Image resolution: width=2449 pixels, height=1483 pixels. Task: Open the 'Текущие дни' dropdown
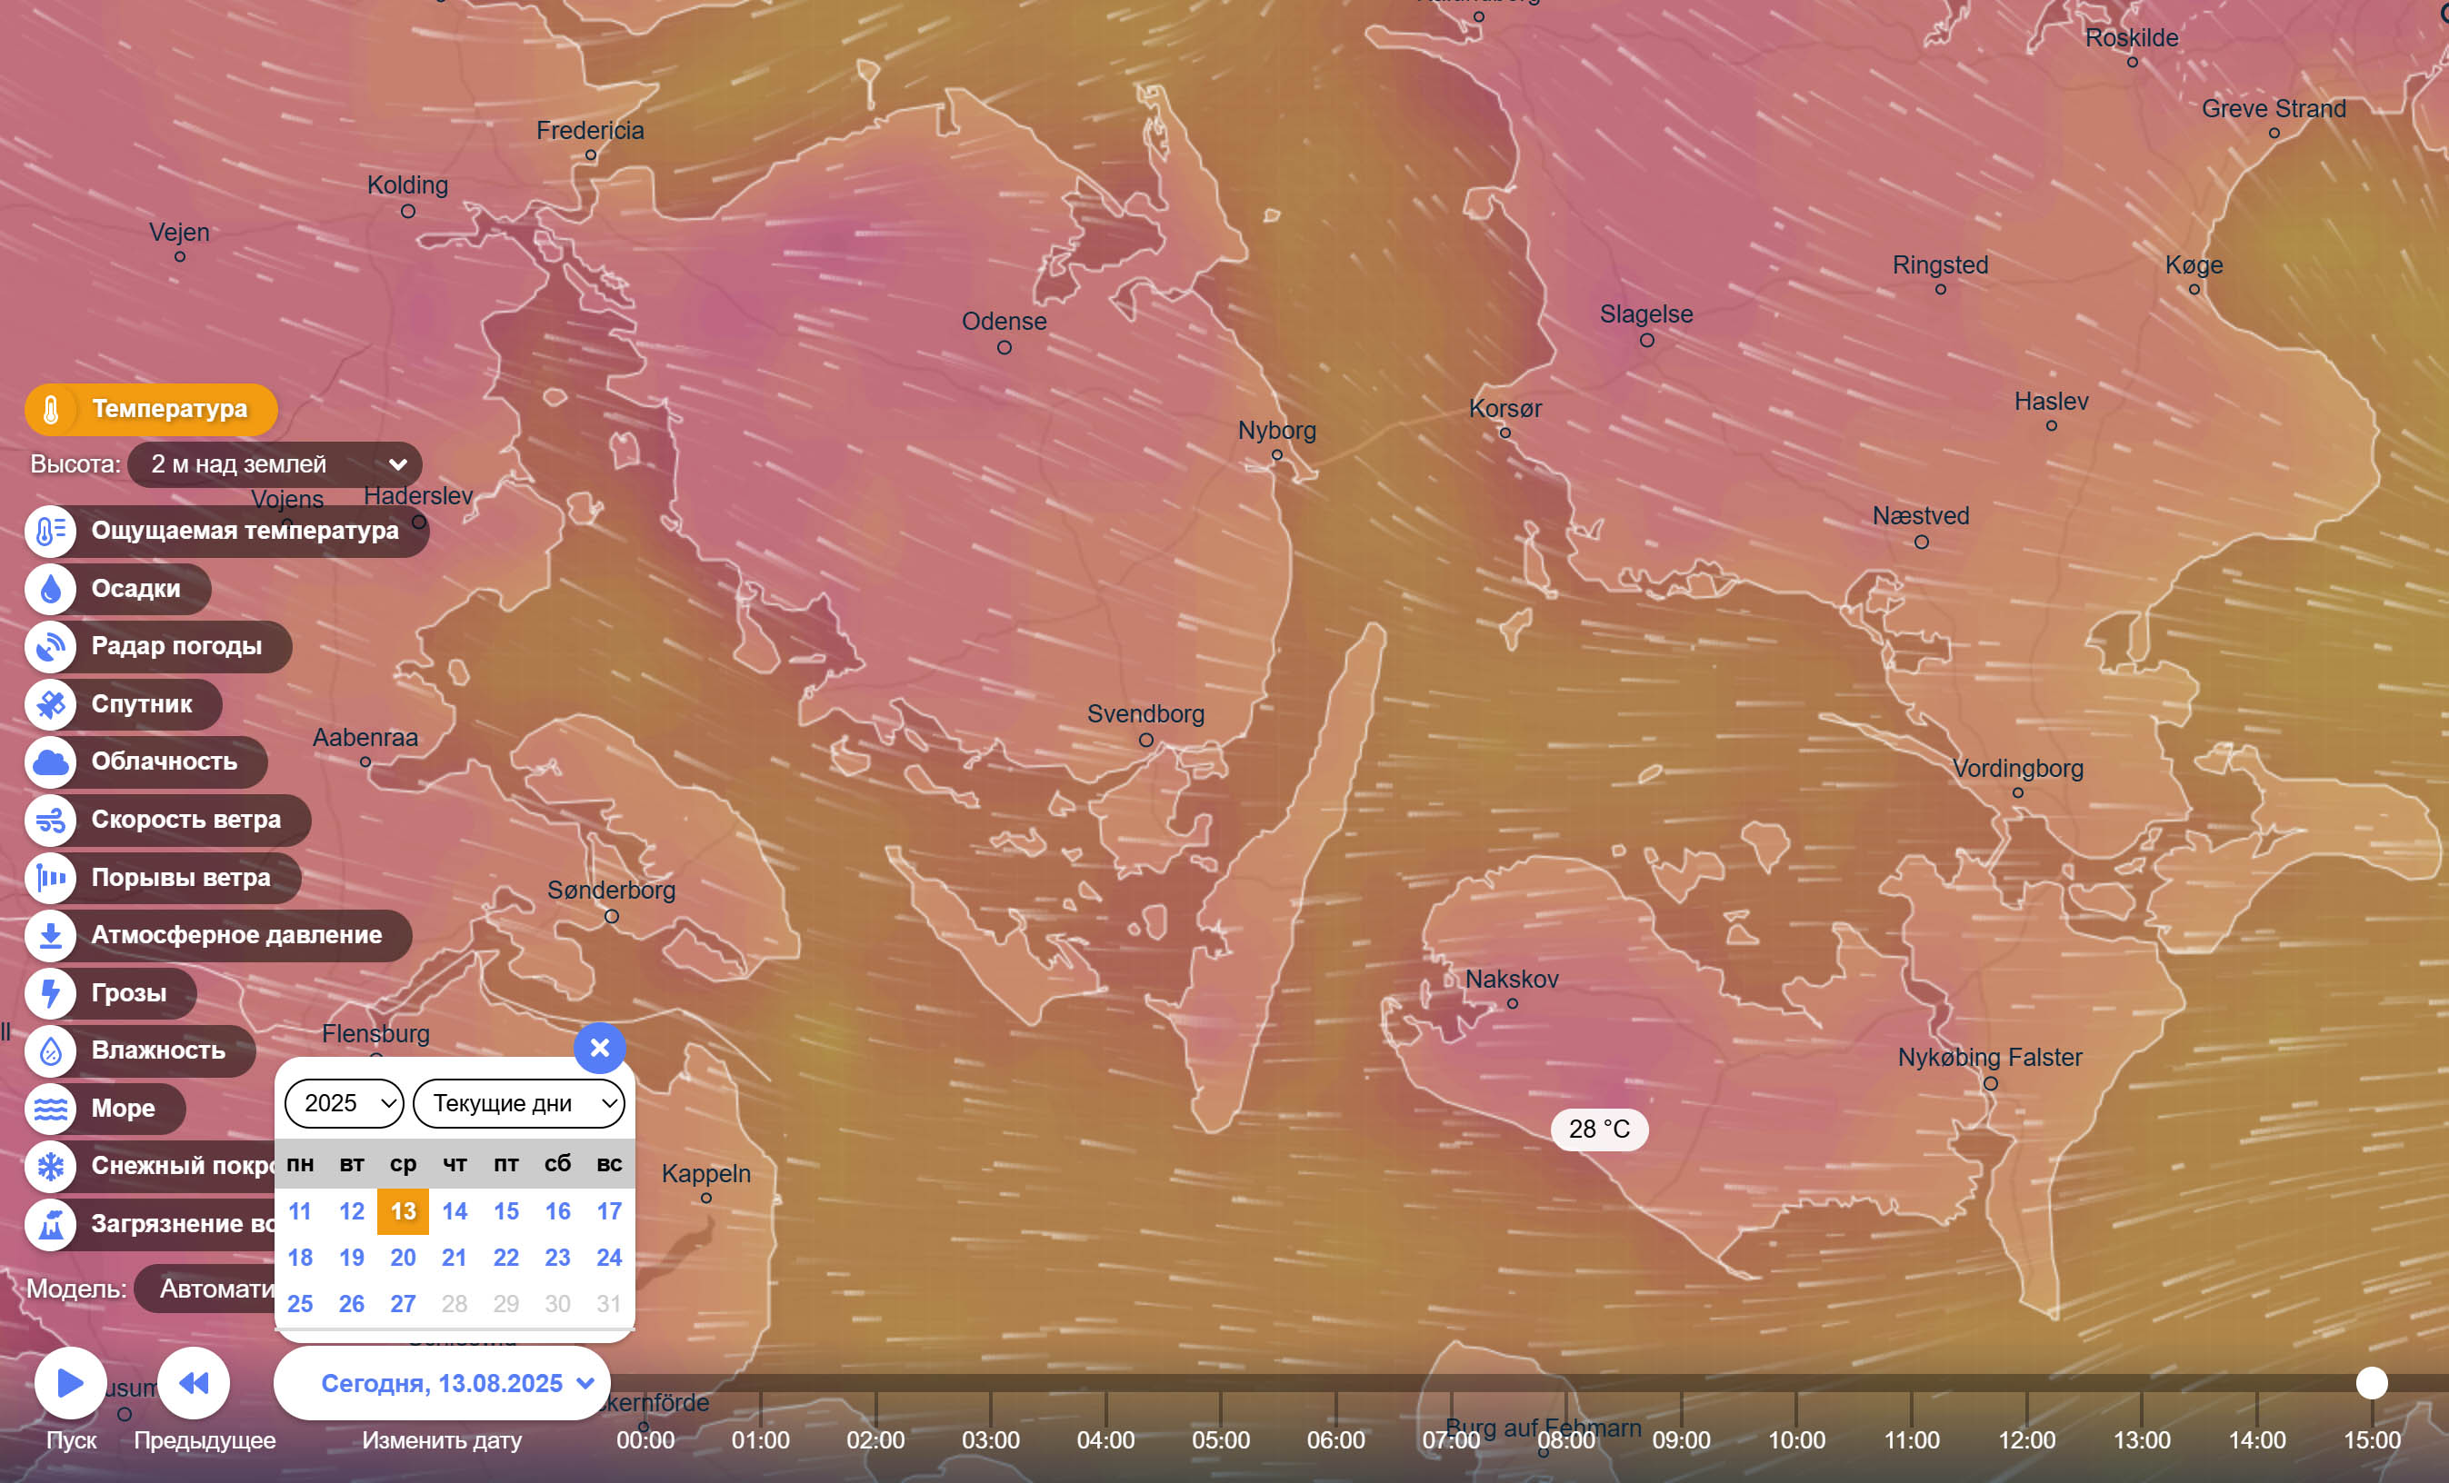point(519,1102)
